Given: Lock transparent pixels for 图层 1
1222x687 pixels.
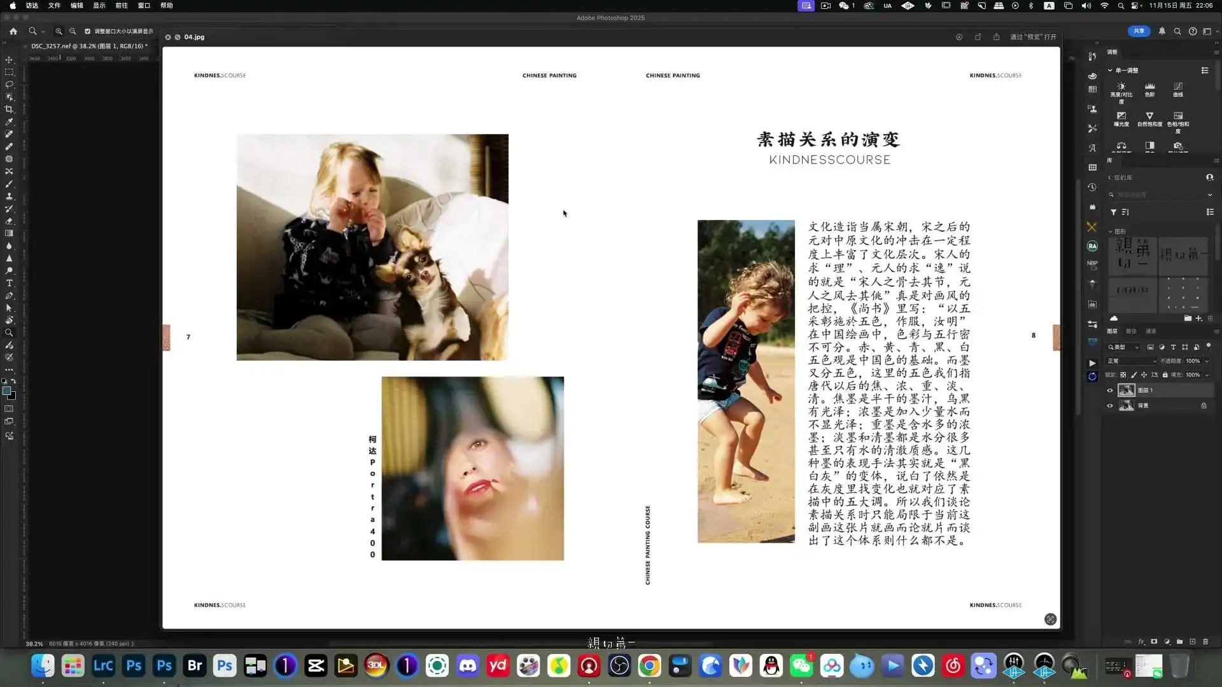Looking at the screenshot, I should point(1123,375).
